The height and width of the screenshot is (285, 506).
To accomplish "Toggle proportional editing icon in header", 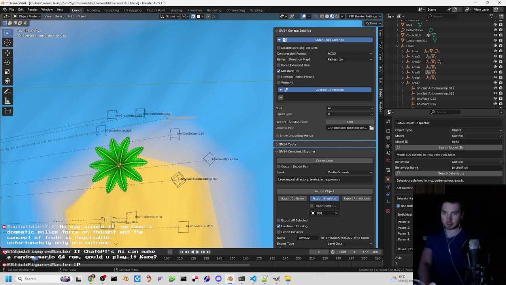I will [x=208, y=16].
